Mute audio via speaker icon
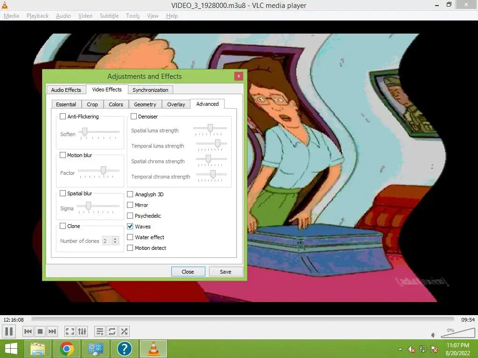Screen dimensions: 478x358 coord(433,335)
